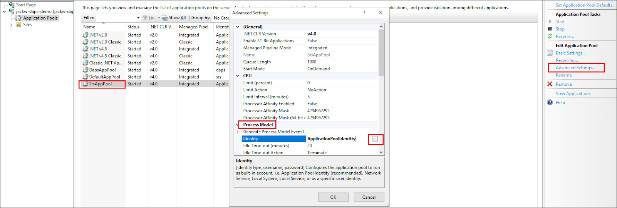Click the Basic Settings page icon

(x=550, y=53)
